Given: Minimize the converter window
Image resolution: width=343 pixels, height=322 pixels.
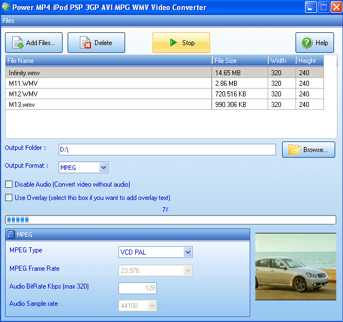Looking at the screenshot, I should pyautogui.click(x=311, y=8).
